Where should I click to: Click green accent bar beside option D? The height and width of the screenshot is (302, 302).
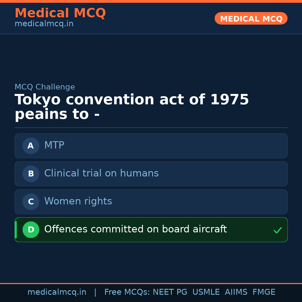pos(16,230)
